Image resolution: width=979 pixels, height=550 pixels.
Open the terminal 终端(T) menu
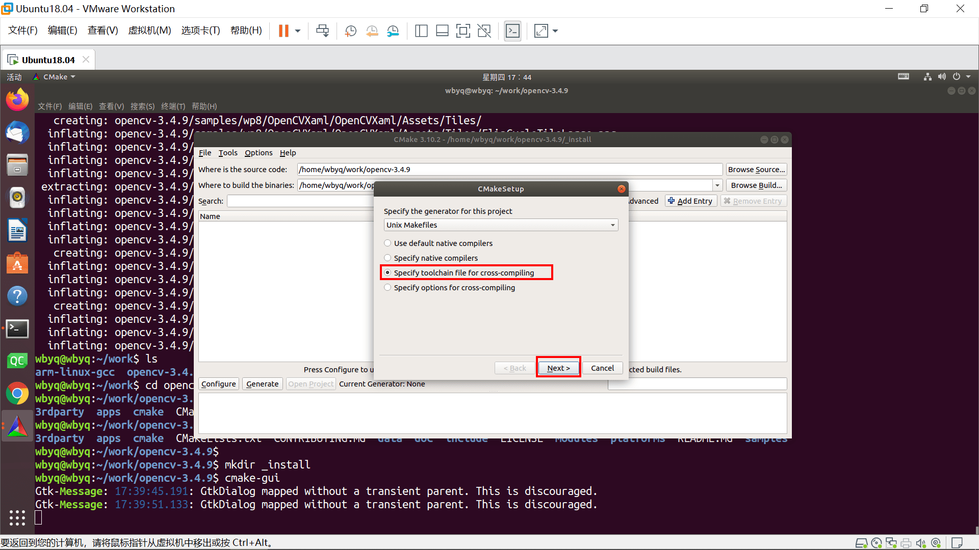pos(173,106)
